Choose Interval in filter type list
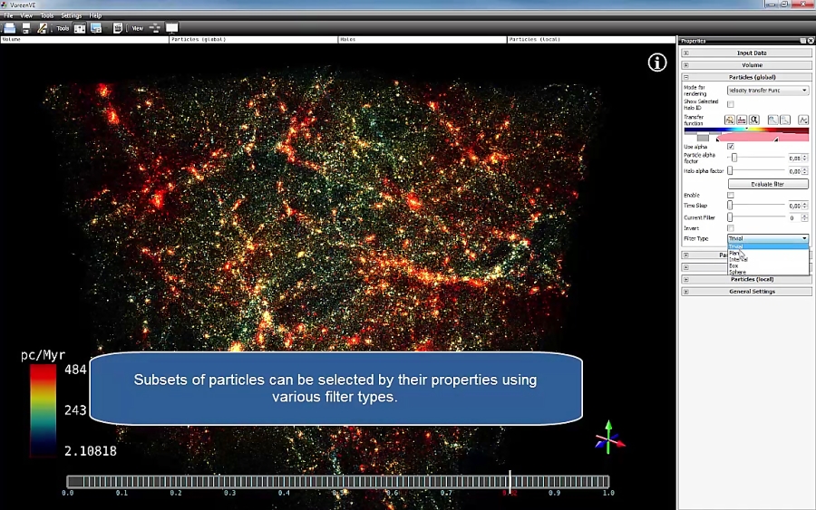 click(x=768, y=259)
